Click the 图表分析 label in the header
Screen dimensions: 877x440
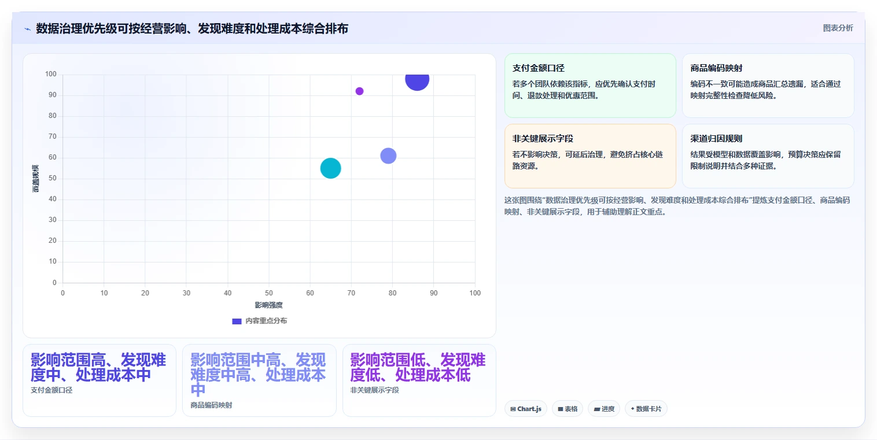click(x=838, y=28)
